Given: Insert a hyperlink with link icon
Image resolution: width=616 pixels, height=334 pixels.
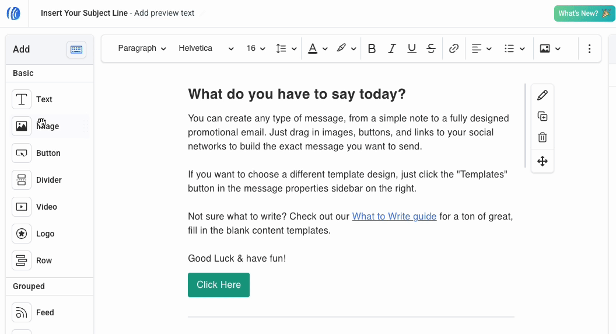Looking at the screenshot, I should [x=454, y=48].
